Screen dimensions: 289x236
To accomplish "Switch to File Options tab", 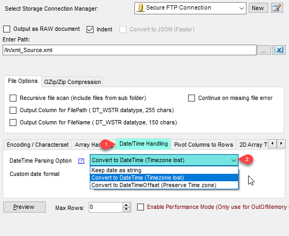I will point(23,81).
